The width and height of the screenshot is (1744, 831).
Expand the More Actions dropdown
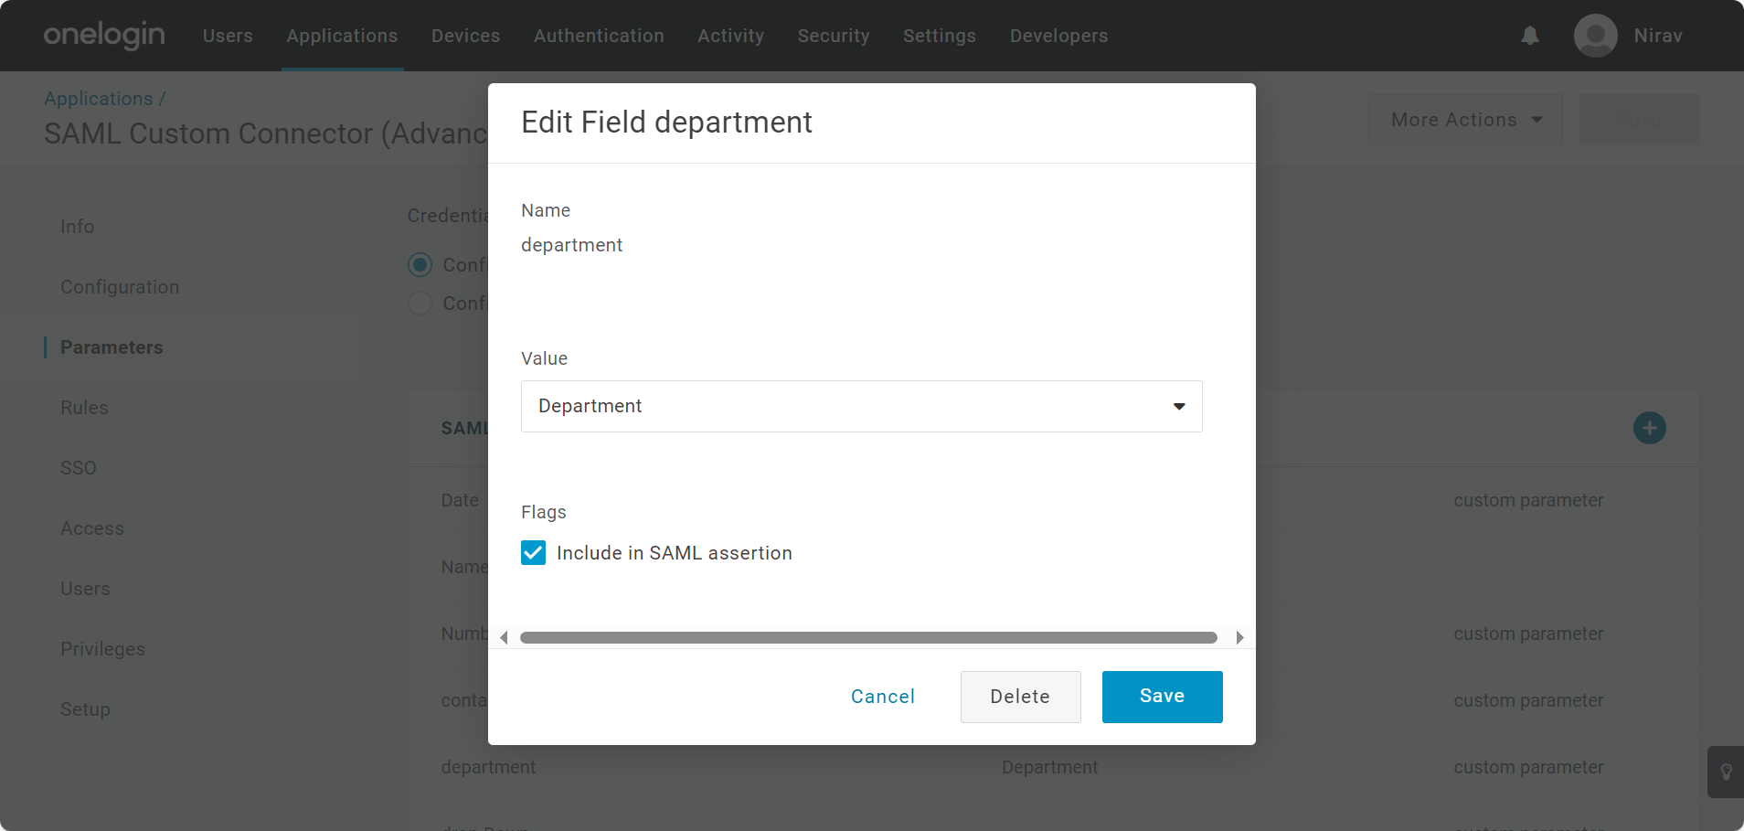1465,120
